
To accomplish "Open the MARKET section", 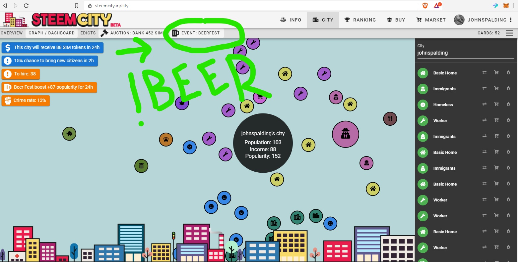I will click(431, 20).
